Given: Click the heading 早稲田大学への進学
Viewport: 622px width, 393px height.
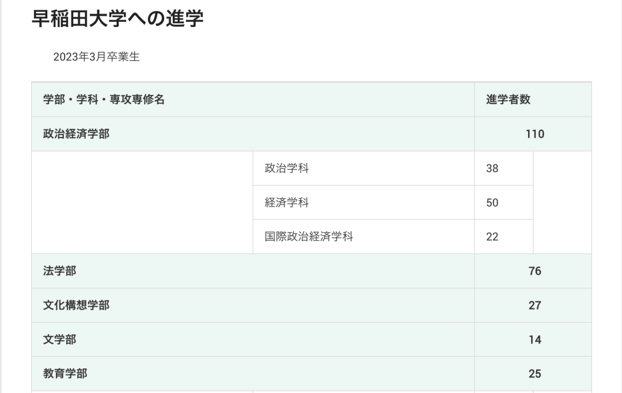Looking at the screenshot, I should tap(117, 18).
